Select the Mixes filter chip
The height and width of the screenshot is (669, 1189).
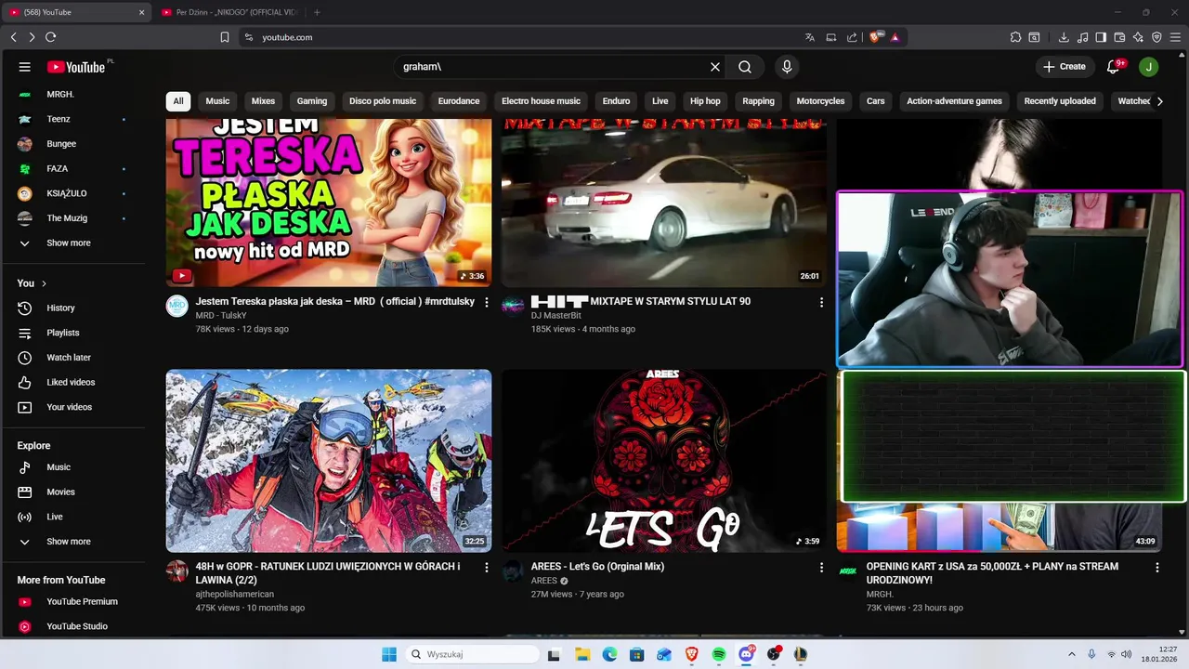click(x=263, y=101)
